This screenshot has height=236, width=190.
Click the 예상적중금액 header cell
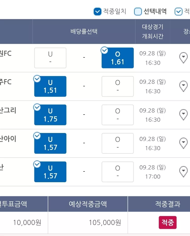[88, 204]
